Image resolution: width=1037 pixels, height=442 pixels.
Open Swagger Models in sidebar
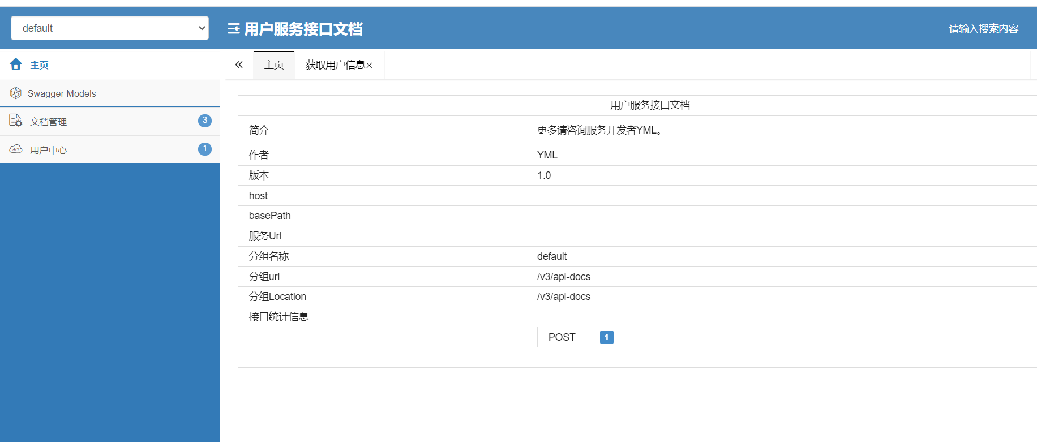click(x=110, y=93)
